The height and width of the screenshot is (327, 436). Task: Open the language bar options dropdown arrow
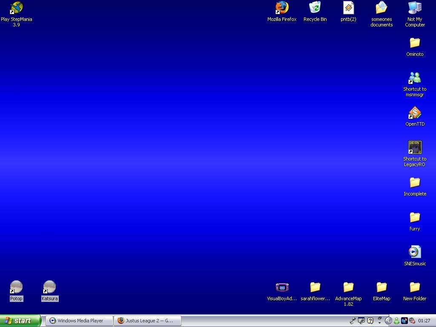coord(379,322)
